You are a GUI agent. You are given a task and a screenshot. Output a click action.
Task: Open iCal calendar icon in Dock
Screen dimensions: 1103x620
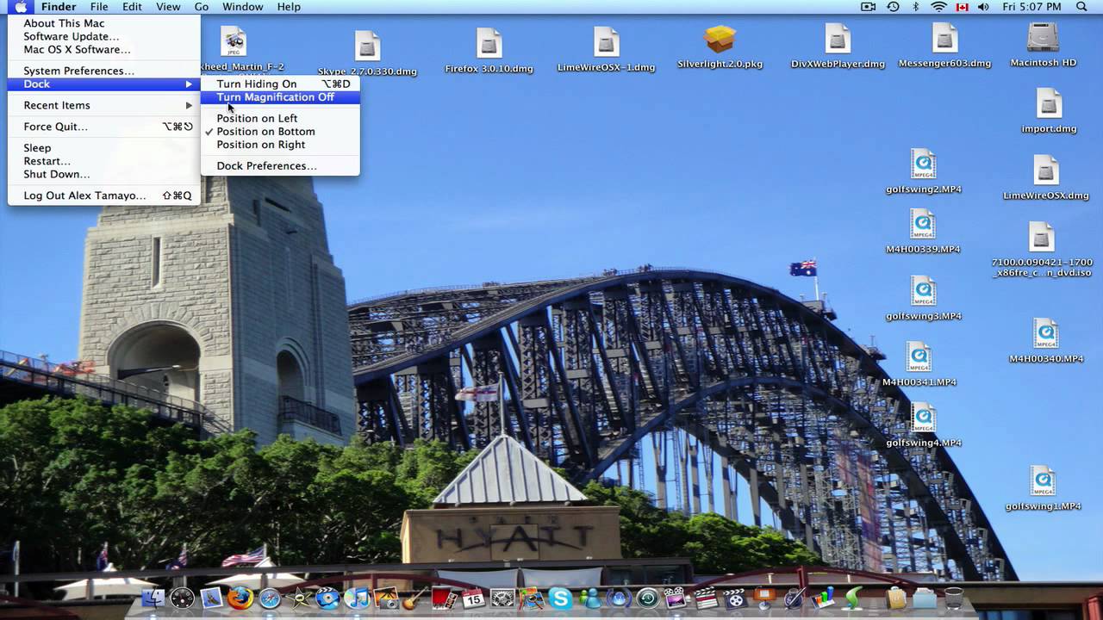(473, 598)
